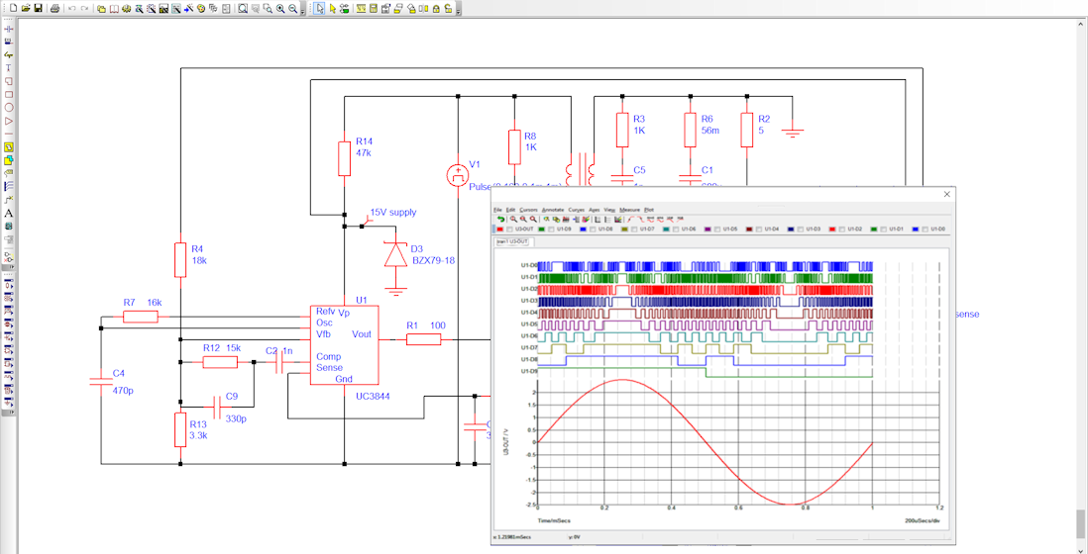Click the green undo arrow in graph window
The width and height of the screenshot is (1088, 554).
501,219
